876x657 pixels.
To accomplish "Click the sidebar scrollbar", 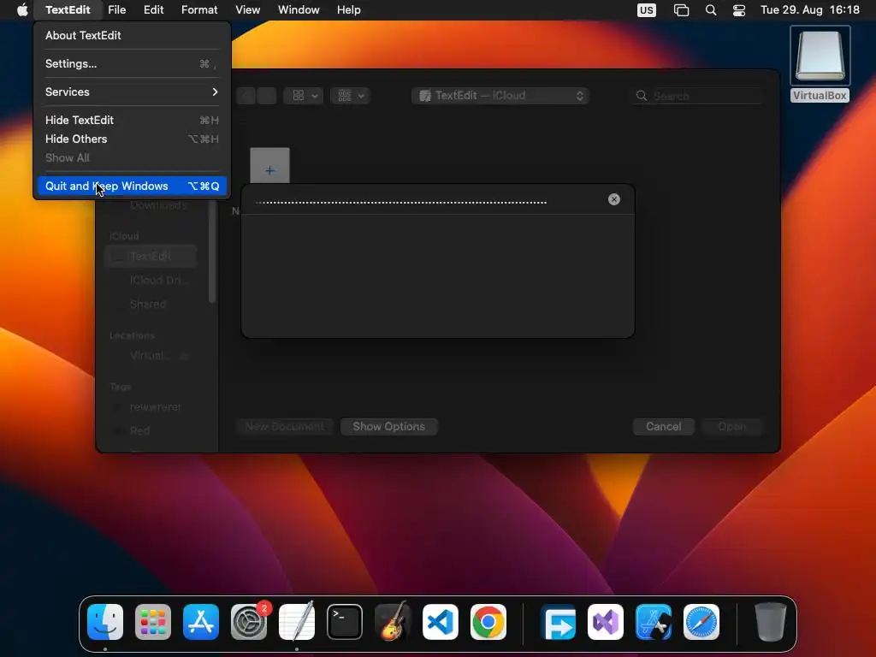I will tap(212, 252).
